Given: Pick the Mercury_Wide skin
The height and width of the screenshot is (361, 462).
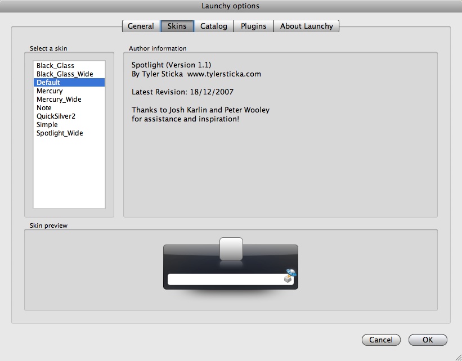Looking at the screenshot, I should pyautogui.click(x=59, y=99).
